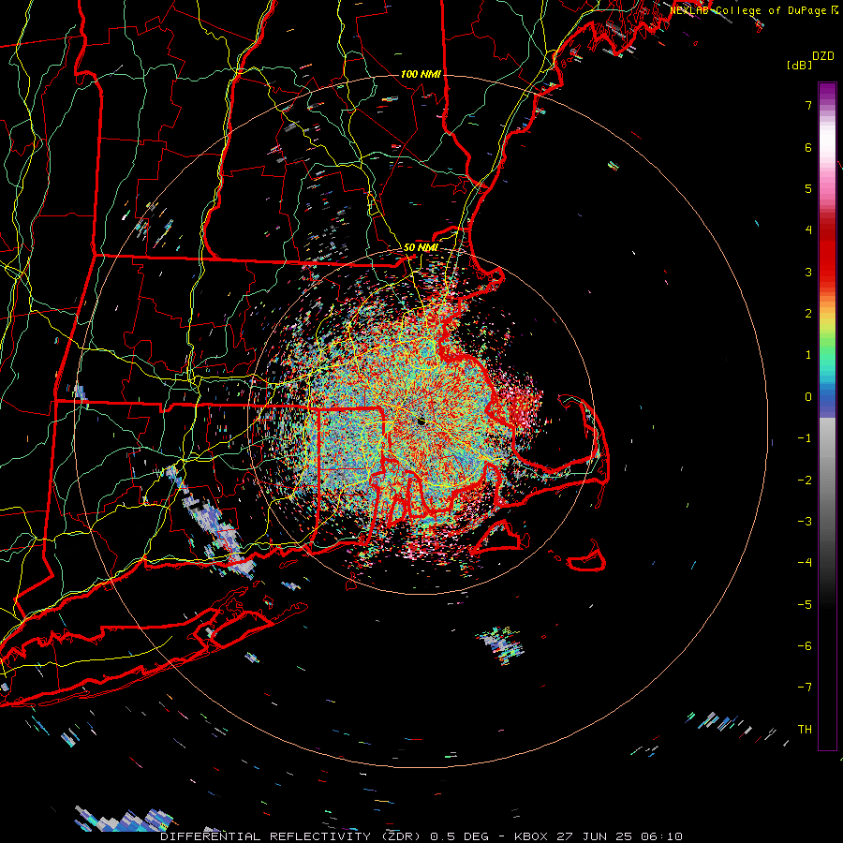Screen dimensions: 843x843
Task: Click the [dB] units label
Action: pyautogui.click(x=799, y=65)
